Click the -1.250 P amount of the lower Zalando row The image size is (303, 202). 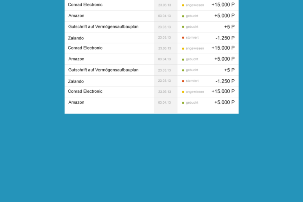(225, 81)
